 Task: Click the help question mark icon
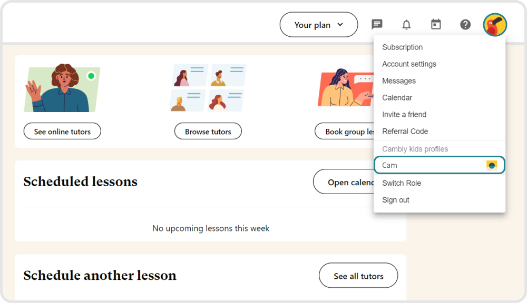(x=465, y=24)
